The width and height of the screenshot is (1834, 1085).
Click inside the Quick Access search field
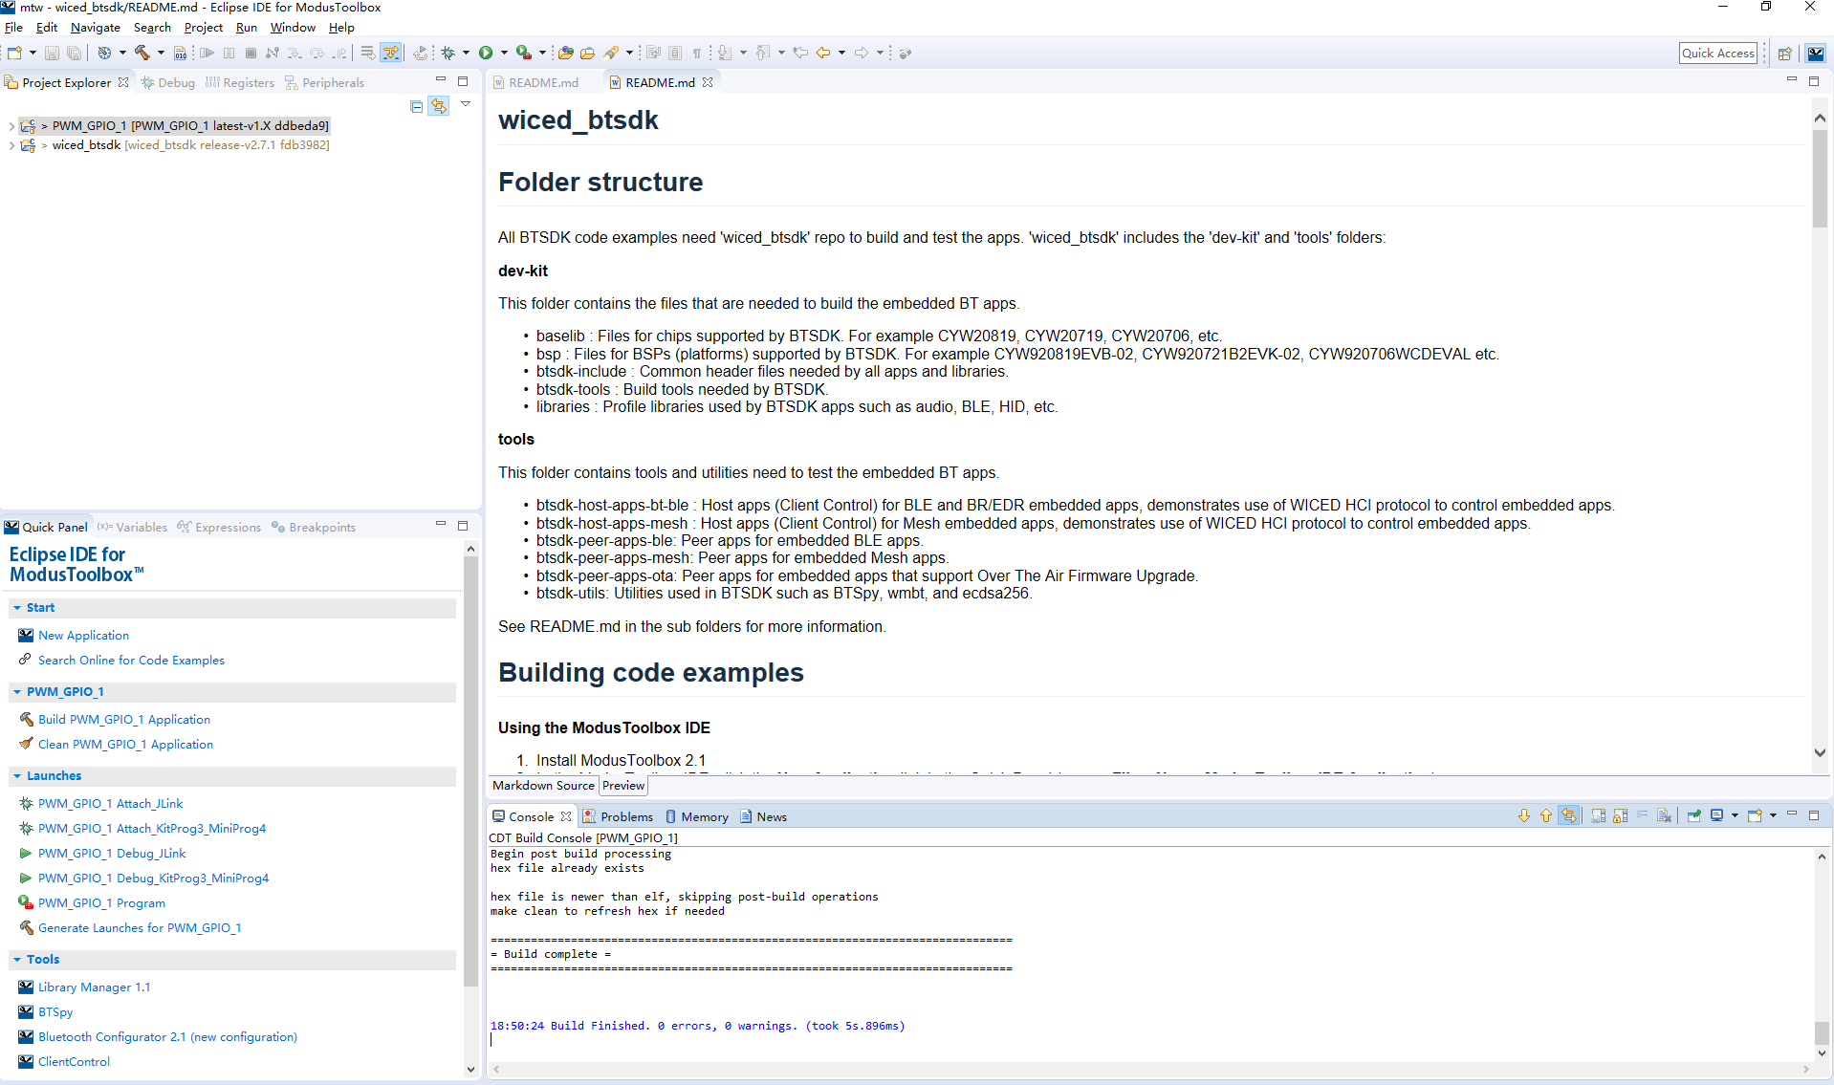click(1718, 53)
